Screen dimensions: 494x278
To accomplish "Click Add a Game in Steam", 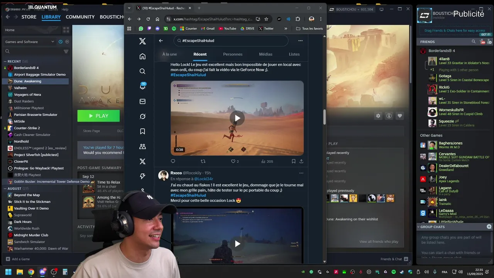I will tap(18, 259).
